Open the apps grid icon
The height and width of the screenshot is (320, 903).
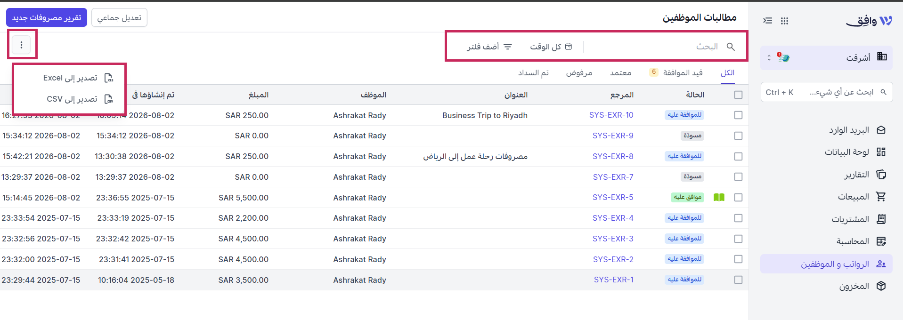point(784,21)
